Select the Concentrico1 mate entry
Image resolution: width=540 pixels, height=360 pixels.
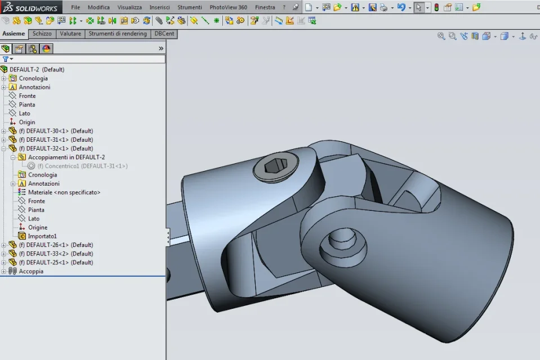83,166
